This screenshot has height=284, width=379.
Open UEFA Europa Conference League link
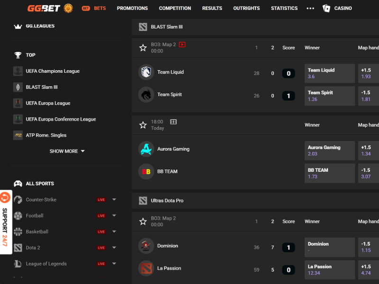coord(61,119)
